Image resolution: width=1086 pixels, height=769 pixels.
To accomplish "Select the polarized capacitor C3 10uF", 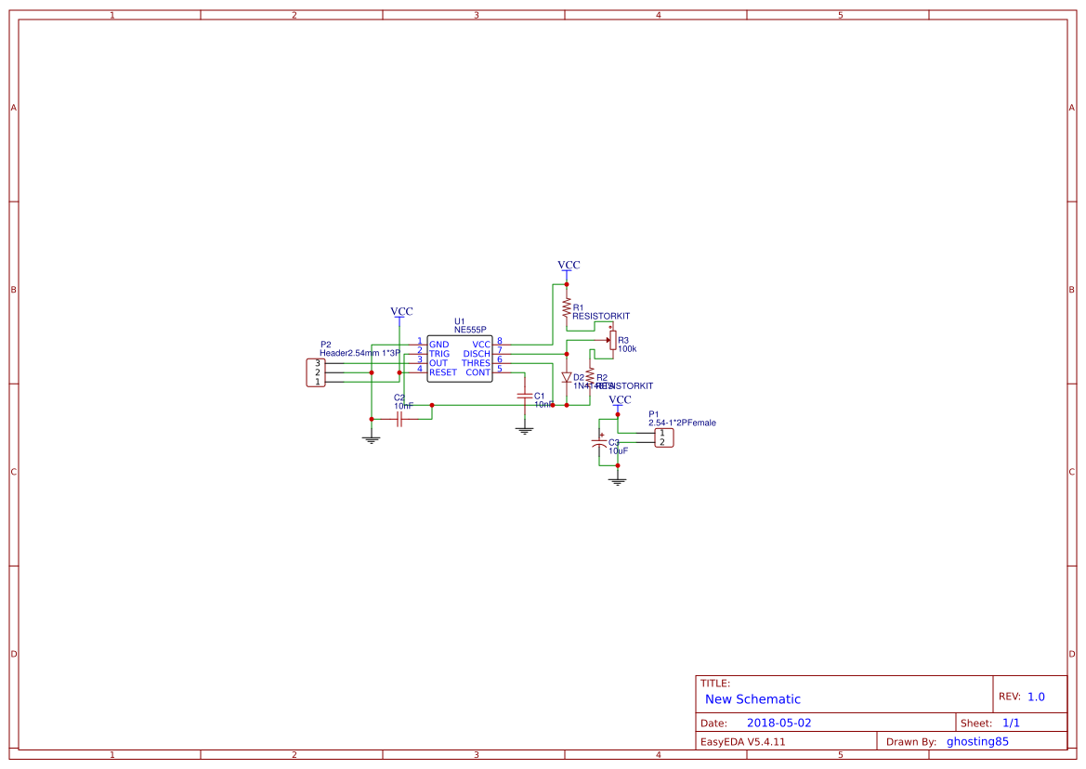I will click(x=599, y=444).
